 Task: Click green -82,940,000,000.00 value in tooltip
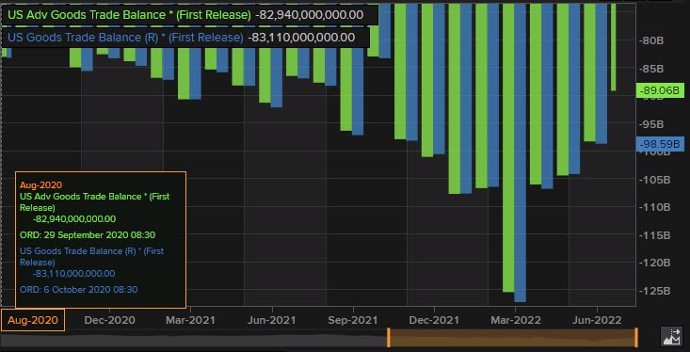[74, 218]
